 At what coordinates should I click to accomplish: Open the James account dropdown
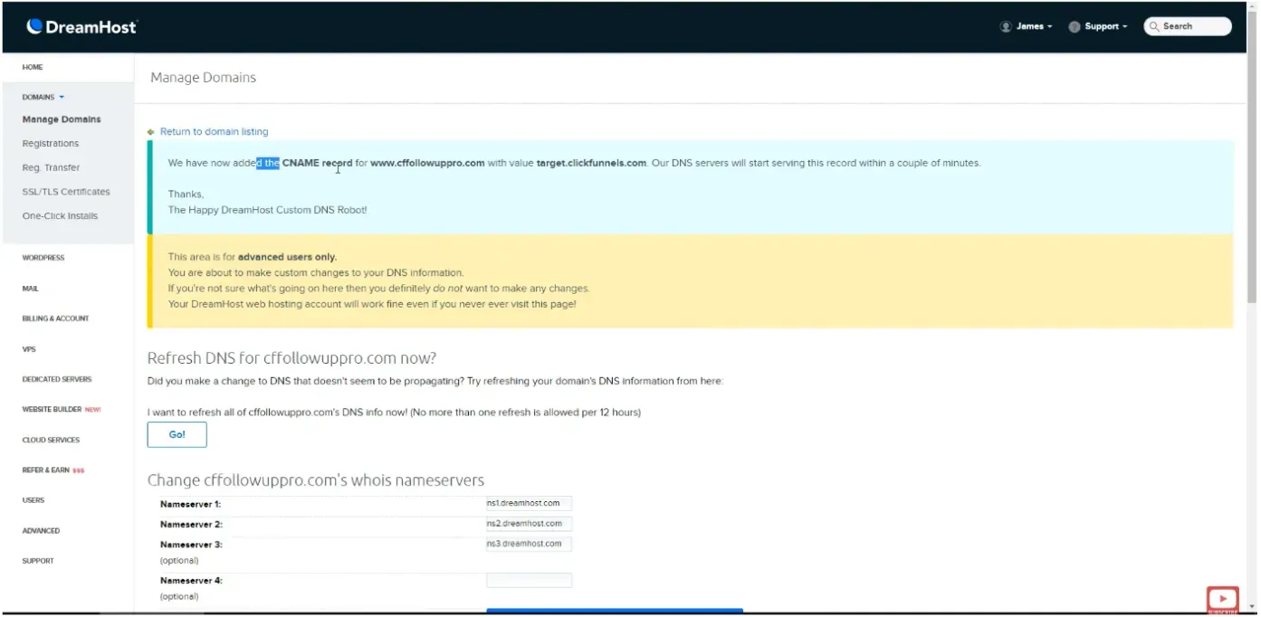(x=1033, y=27)
